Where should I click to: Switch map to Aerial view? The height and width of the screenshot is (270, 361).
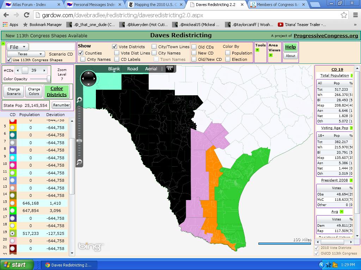[x=151, y=69]
